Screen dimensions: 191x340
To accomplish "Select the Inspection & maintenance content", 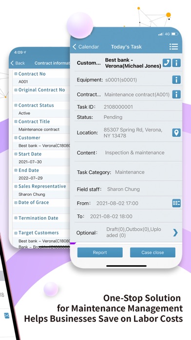I will click(134, 152).
